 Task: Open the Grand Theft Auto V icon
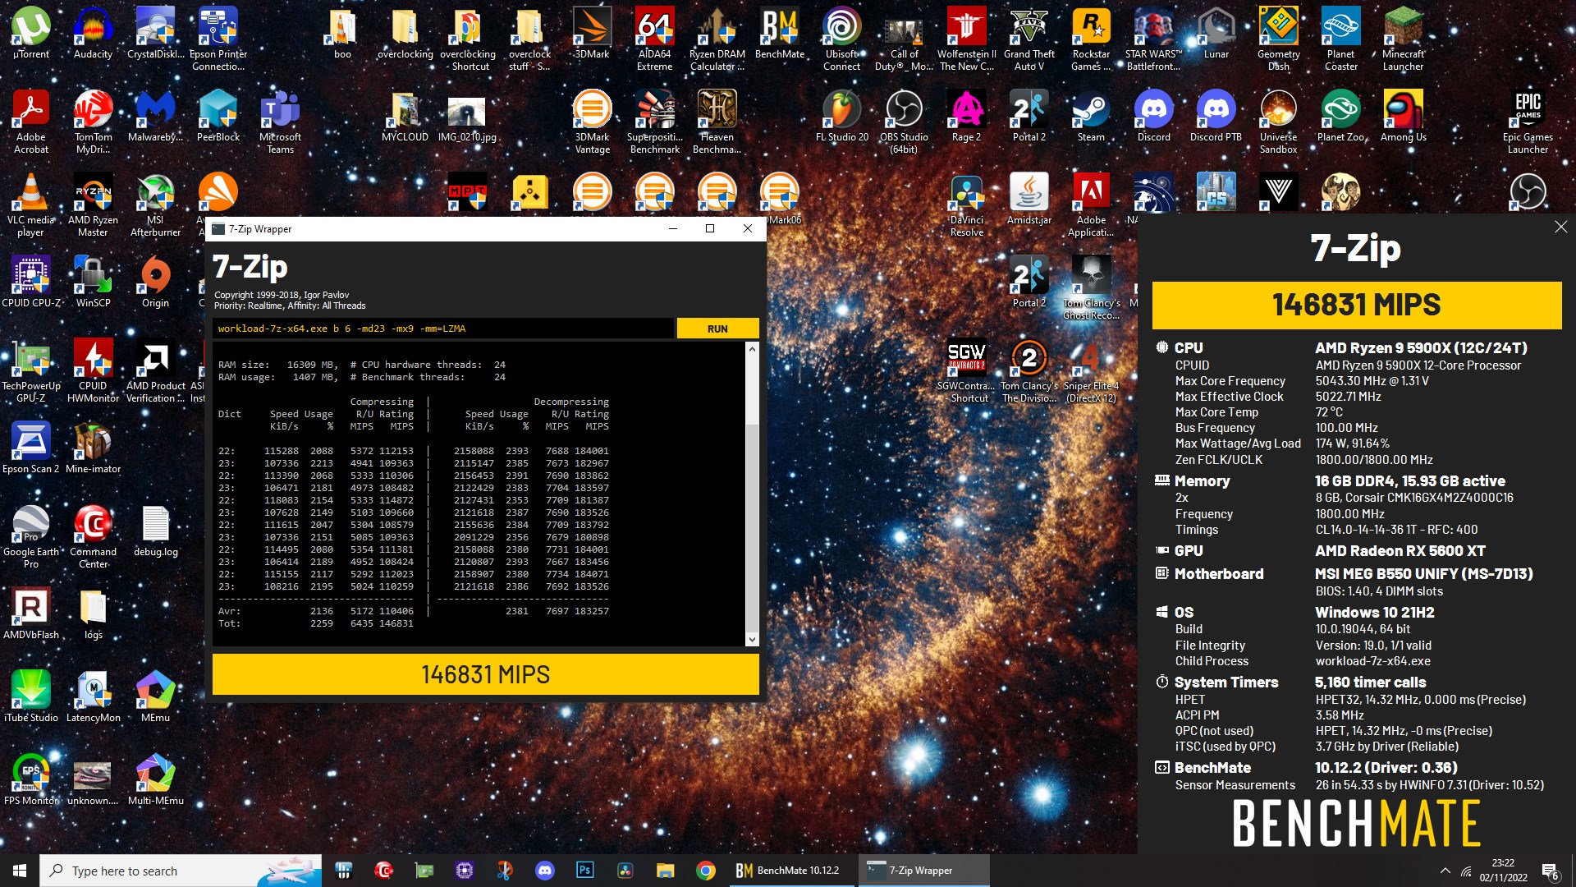(x=1029, y=39)
